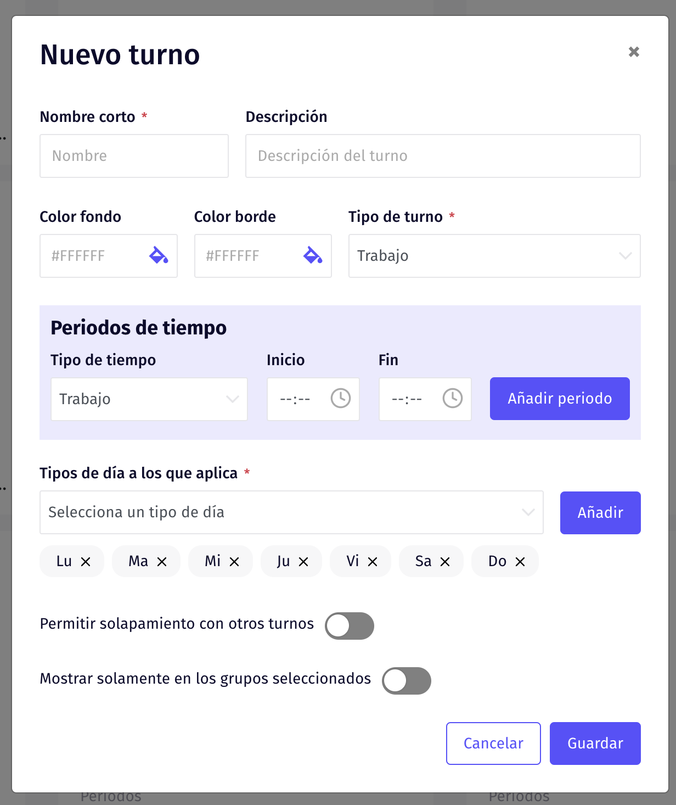This screenshot has width=676, height=805.
Task: Remove the Do day tag
Action: [x=520, y=561]
